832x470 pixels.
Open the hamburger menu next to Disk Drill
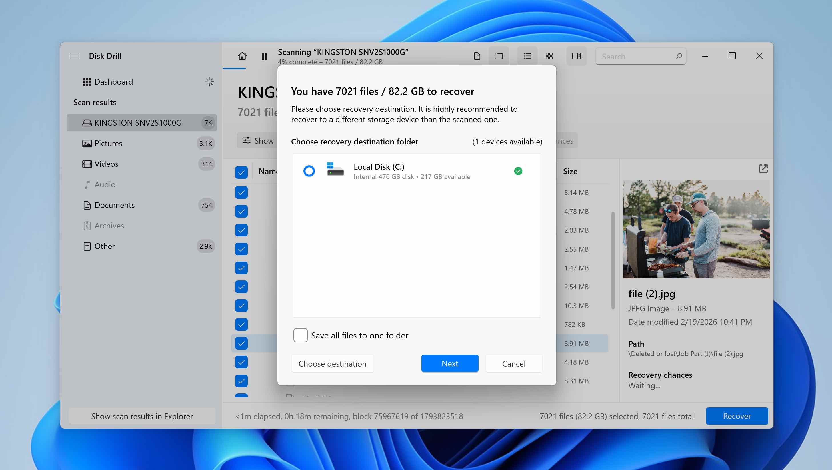pyautogui.click(x=74, y=56)
